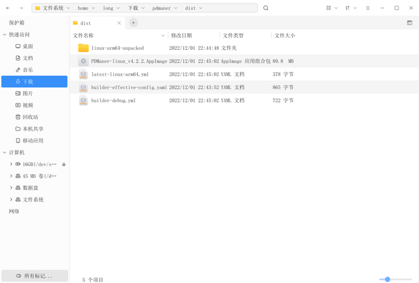419x283 pixels.
Task: Click the builder-effective-config.yaml file icon
Action: point(84,88)
